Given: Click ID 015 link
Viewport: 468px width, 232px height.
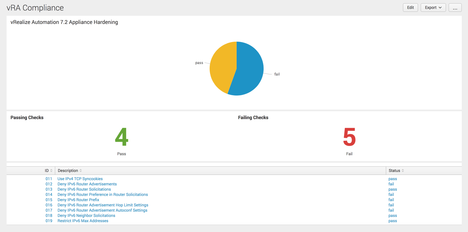Looking at the screenshot, I should tap(49, 200).
